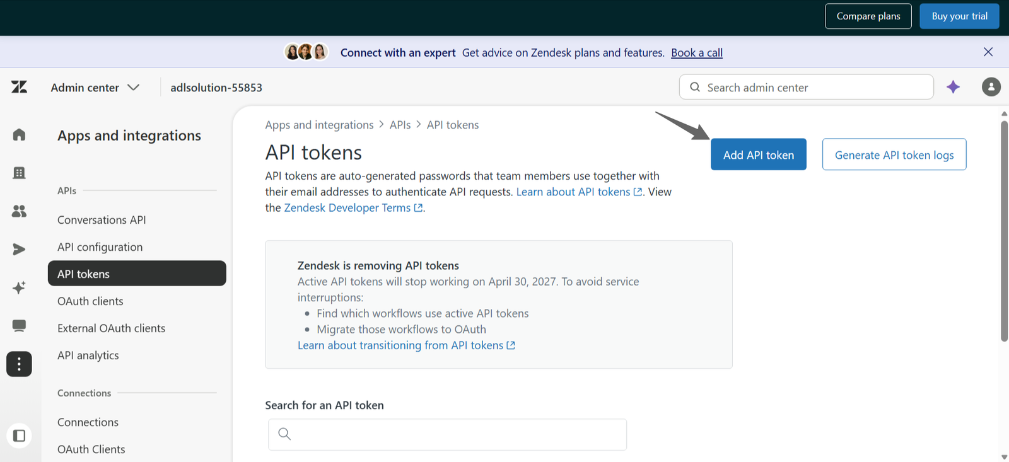
Task: Open API analytics page
Action: click(88, 355)
